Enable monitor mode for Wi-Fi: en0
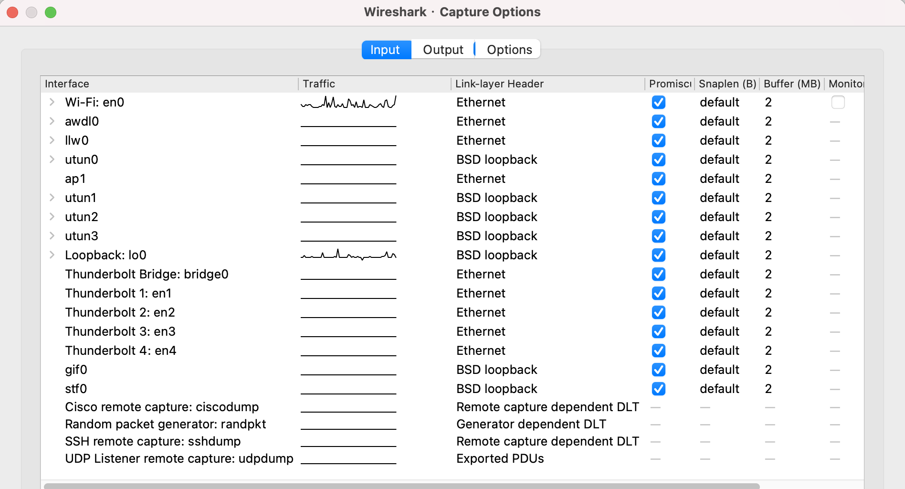The height and width of the screenshot is (489, 905). (838, 102)
